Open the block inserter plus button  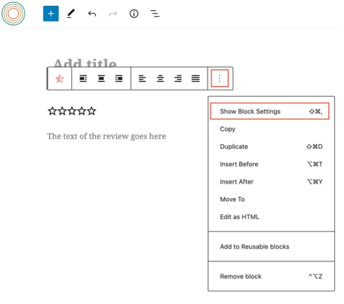[x=51, y=14]
